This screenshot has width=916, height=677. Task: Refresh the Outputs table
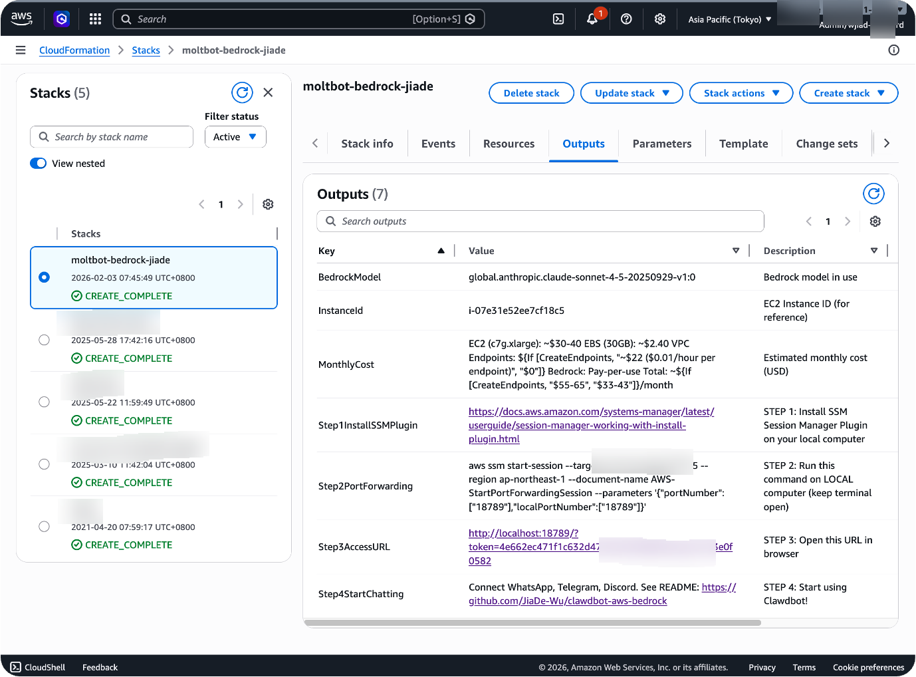(873, 194)
